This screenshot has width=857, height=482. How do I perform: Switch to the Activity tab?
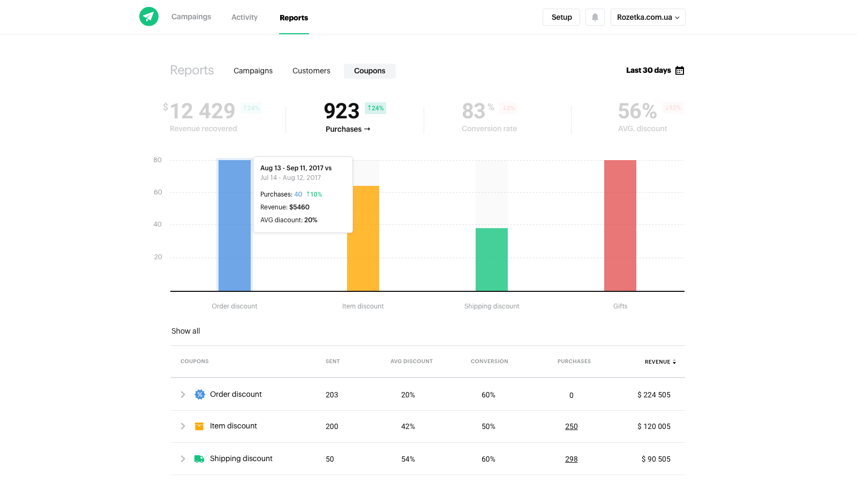244,17
